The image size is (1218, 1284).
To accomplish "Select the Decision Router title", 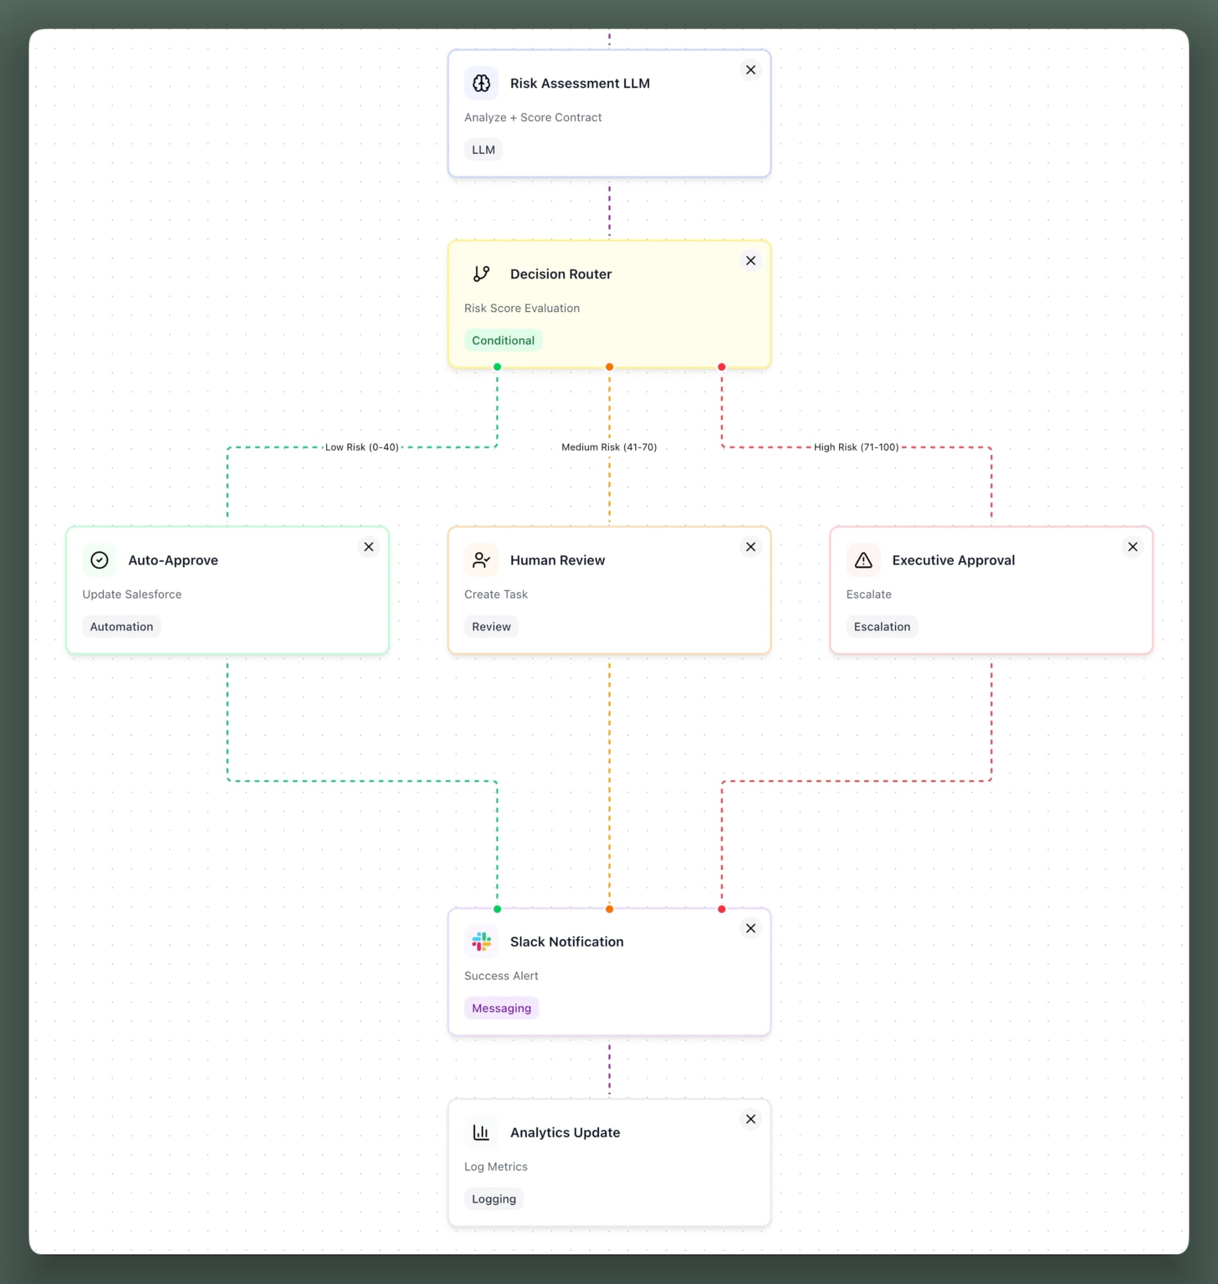I will click(x=561, y=274).
